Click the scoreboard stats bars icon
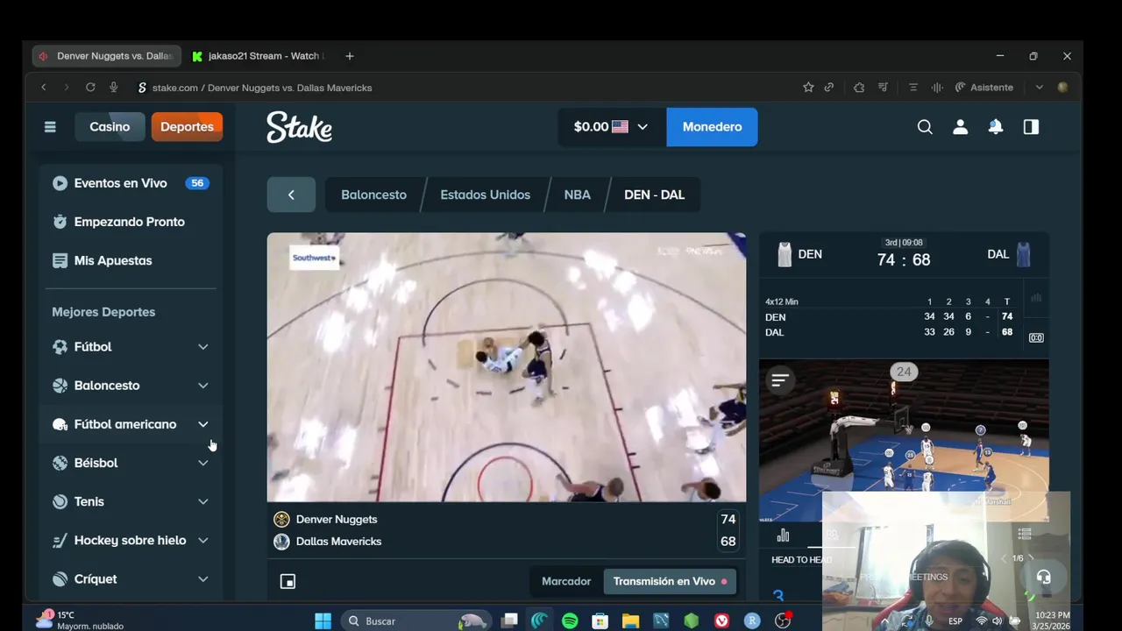 tap(1036, 298)
